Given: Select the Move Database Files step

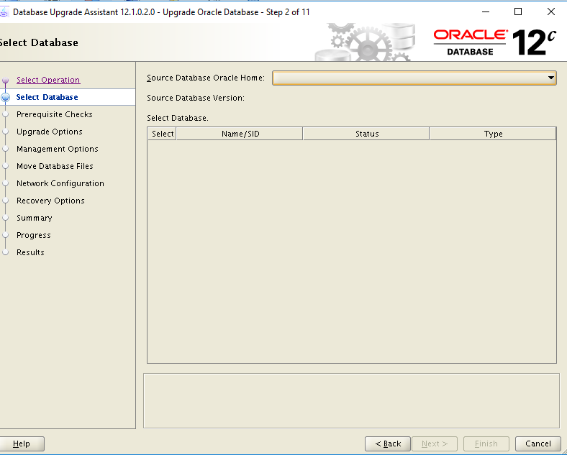Looking at the screenshot, I should tap(55, 166).
